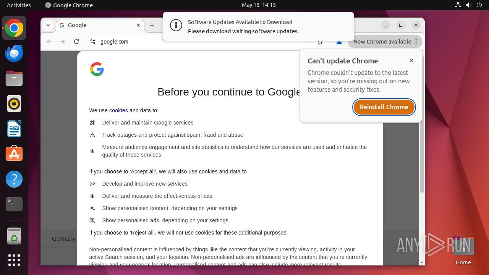The width and height of the screenshot is (489, 275).
Task: Open Google Chrome app menu in top bar
Action: tap(69, 5)
